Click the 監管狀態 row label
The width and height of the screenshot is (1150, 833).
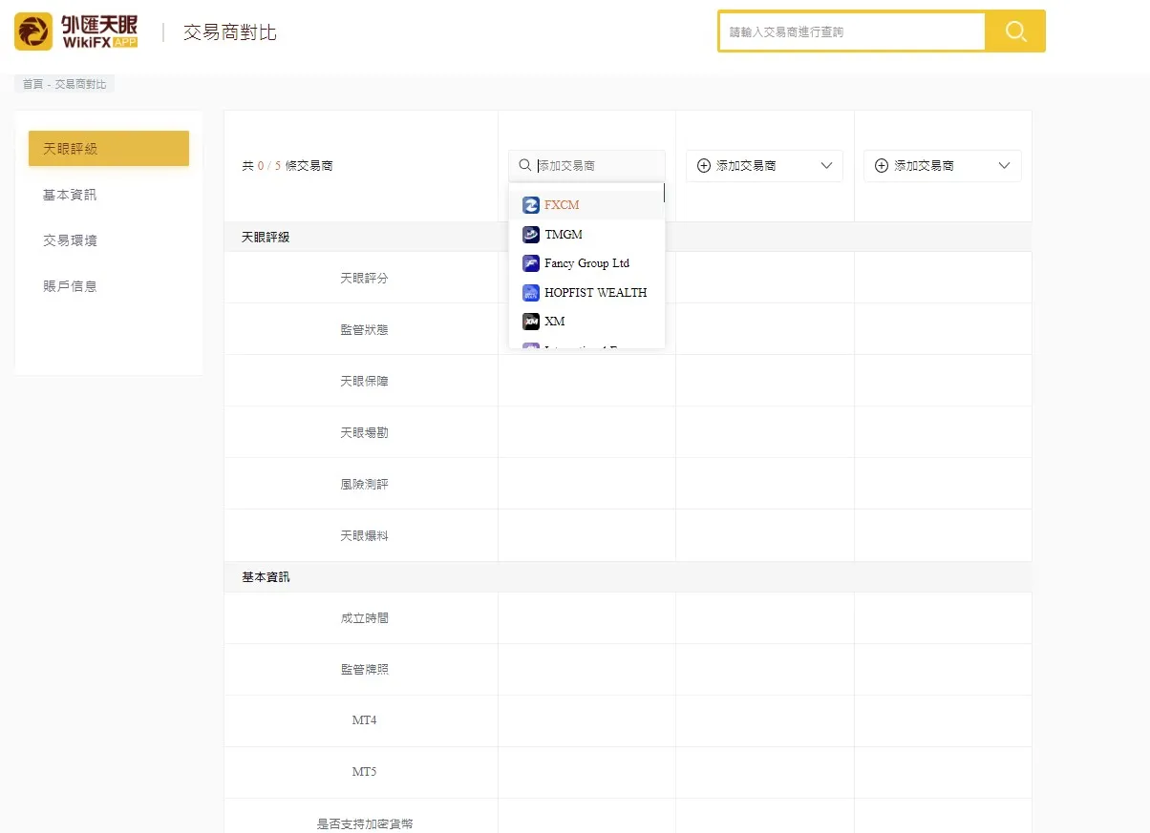364,330
